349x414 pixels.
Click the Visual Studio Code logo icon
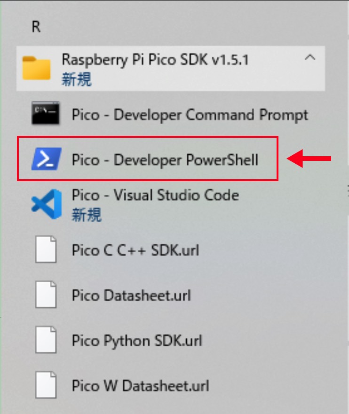46,204
